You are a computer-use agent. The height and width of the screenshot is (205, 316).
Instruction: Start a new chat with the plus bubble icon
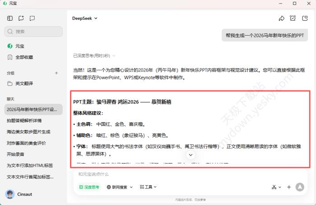coord(21,18)
